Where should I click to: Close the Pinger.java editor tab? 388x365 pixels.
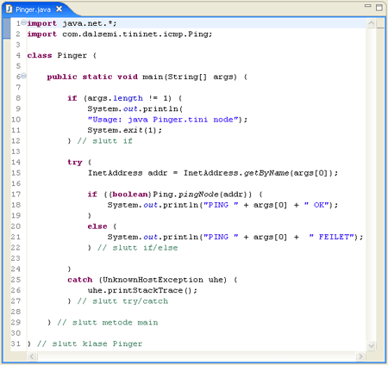59,9
